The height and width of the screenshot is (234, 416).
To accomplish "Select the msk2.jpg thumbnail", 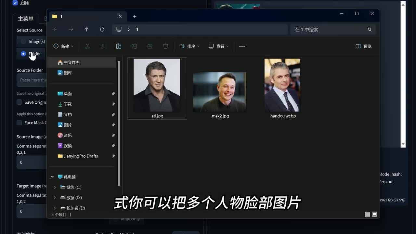I will click(220, 92).
